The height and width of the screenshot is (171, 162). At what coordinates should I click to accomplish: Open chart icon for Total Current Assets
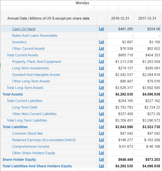102,55
